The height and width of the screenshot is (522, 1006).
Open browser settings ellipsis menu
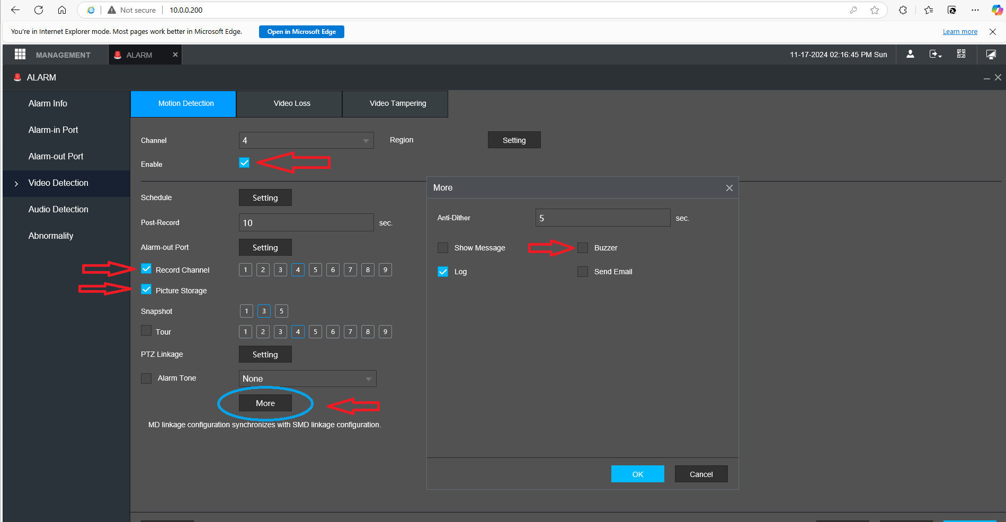975,10
